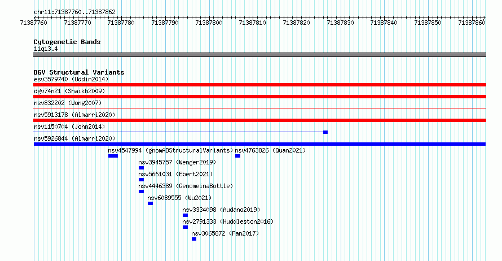The width and height of the screenshot is (502, 261).
Task: Click the blue end block of nsv1150704
Action: [325, 132]
